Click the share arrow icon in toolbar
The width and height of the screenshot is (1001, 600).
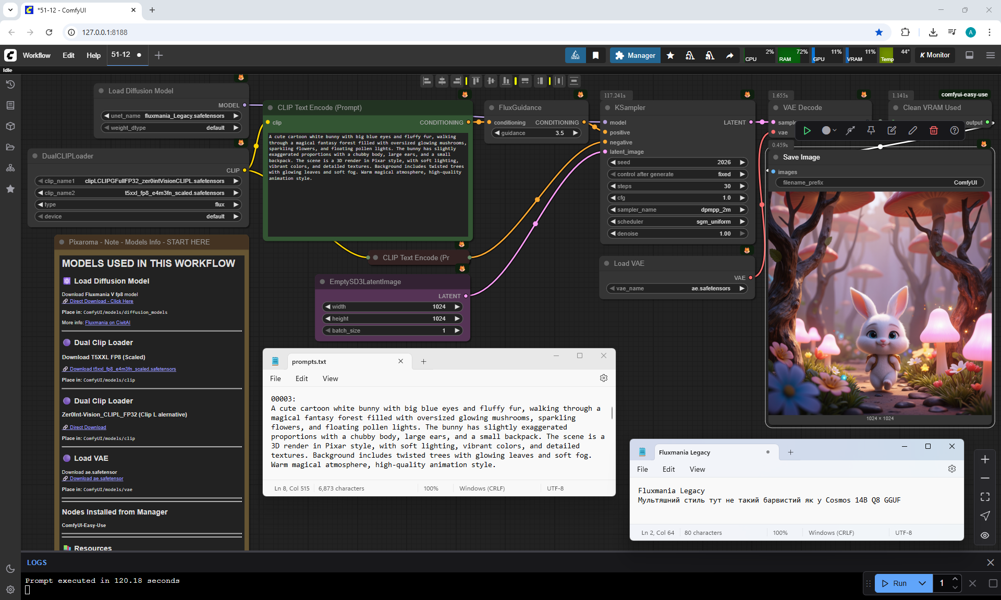(729, 55)
